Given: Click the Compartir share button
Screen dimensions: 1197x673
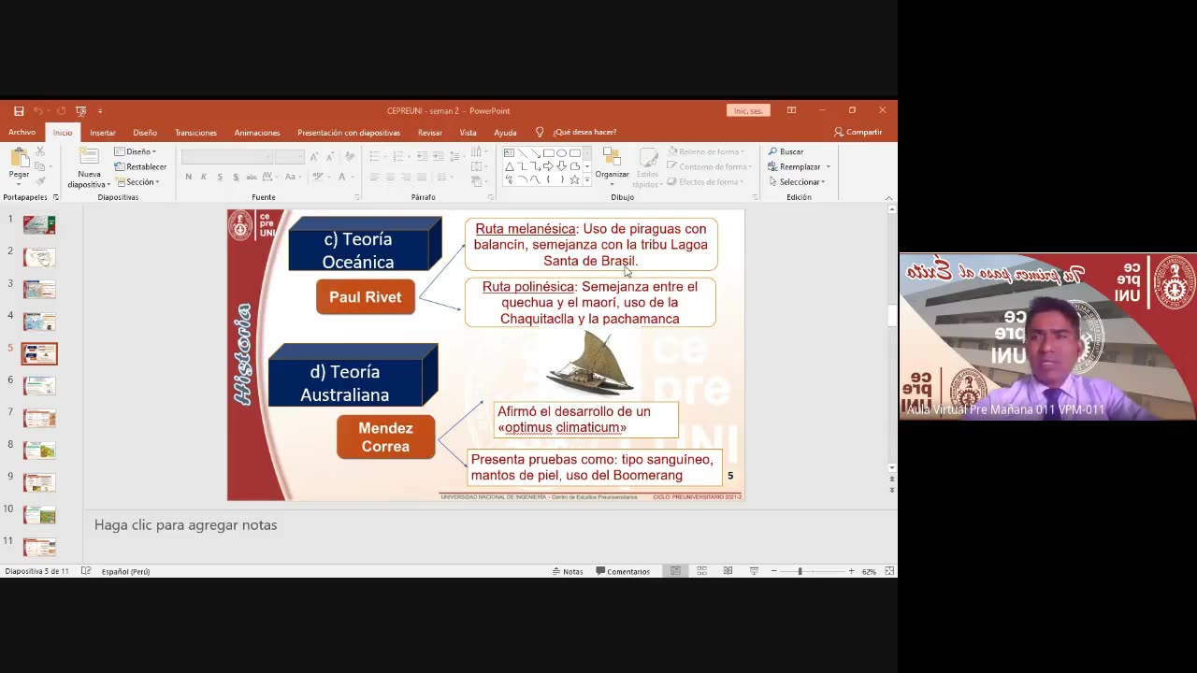Looking at the screenshot, I should [858, 132].
